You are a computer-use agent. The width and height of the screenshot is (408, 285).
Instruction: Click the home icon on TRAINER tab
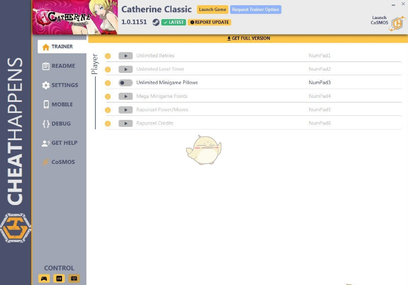[46, 47]
